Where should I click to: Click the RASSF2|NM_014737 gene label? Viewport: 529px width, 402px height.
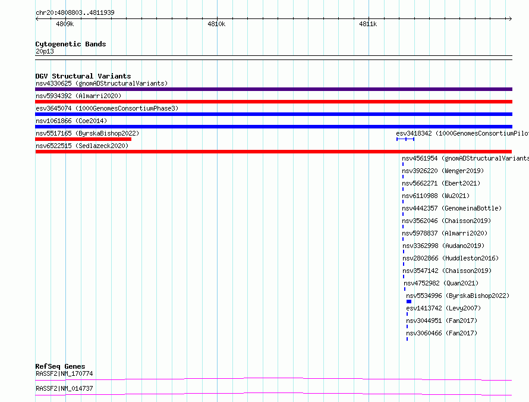click(x=64, y=388)
